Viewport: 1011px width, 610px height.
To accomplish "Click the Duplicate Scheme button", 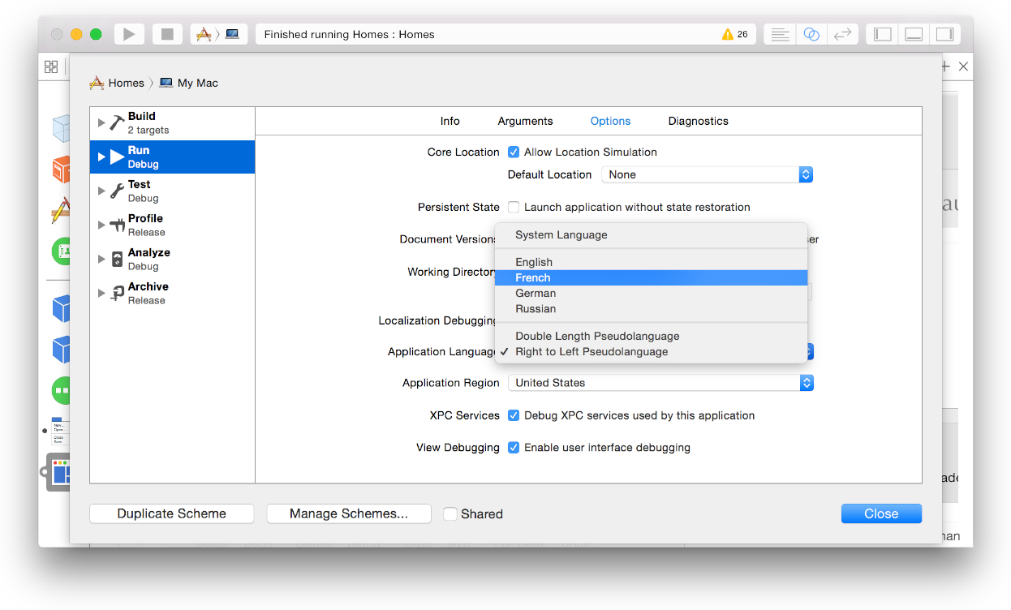I will pyautogui.click(x=171, y=513).
